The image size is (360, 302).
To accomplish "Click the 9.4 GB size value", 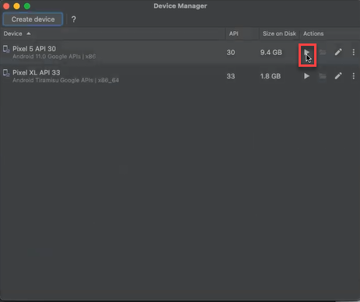I will click(x=271, y=53).
